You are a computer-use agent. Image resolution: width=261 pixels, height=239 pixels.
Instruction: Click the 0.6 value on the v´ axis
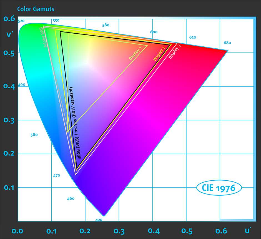[x=9, y=19]
